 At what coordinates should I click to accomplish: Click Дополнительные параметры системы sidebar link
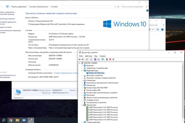(x=10, y=31)
